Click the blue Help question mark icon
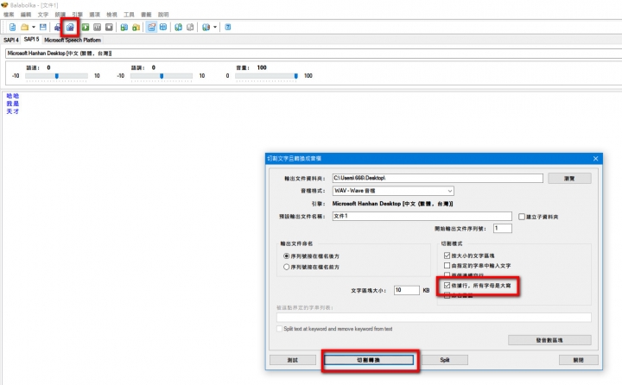 [x=228, y=28]
